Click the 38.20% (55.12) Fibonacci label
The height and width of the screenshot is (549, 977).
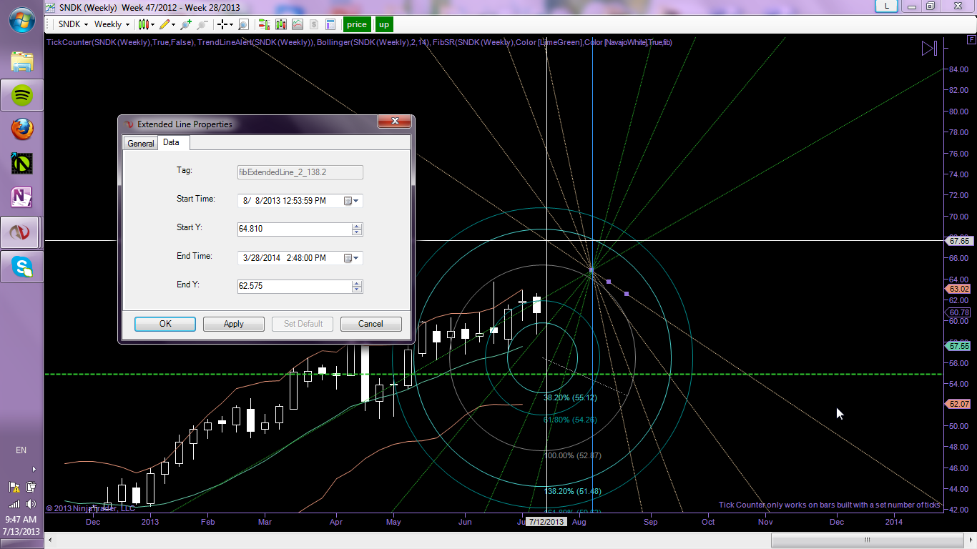[570, 397]
